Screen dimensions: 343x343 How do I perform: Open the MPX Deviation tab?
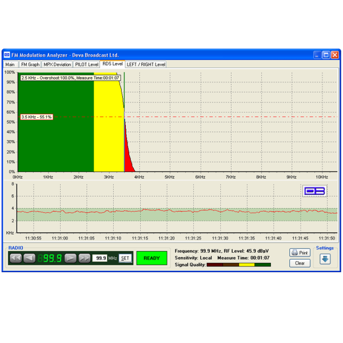(57, 65)
